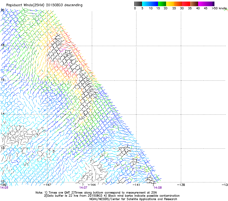The height and width of the screenshot is (201, 228).
Task: Click the '25' label under the color bar
Action: (174, 8)
